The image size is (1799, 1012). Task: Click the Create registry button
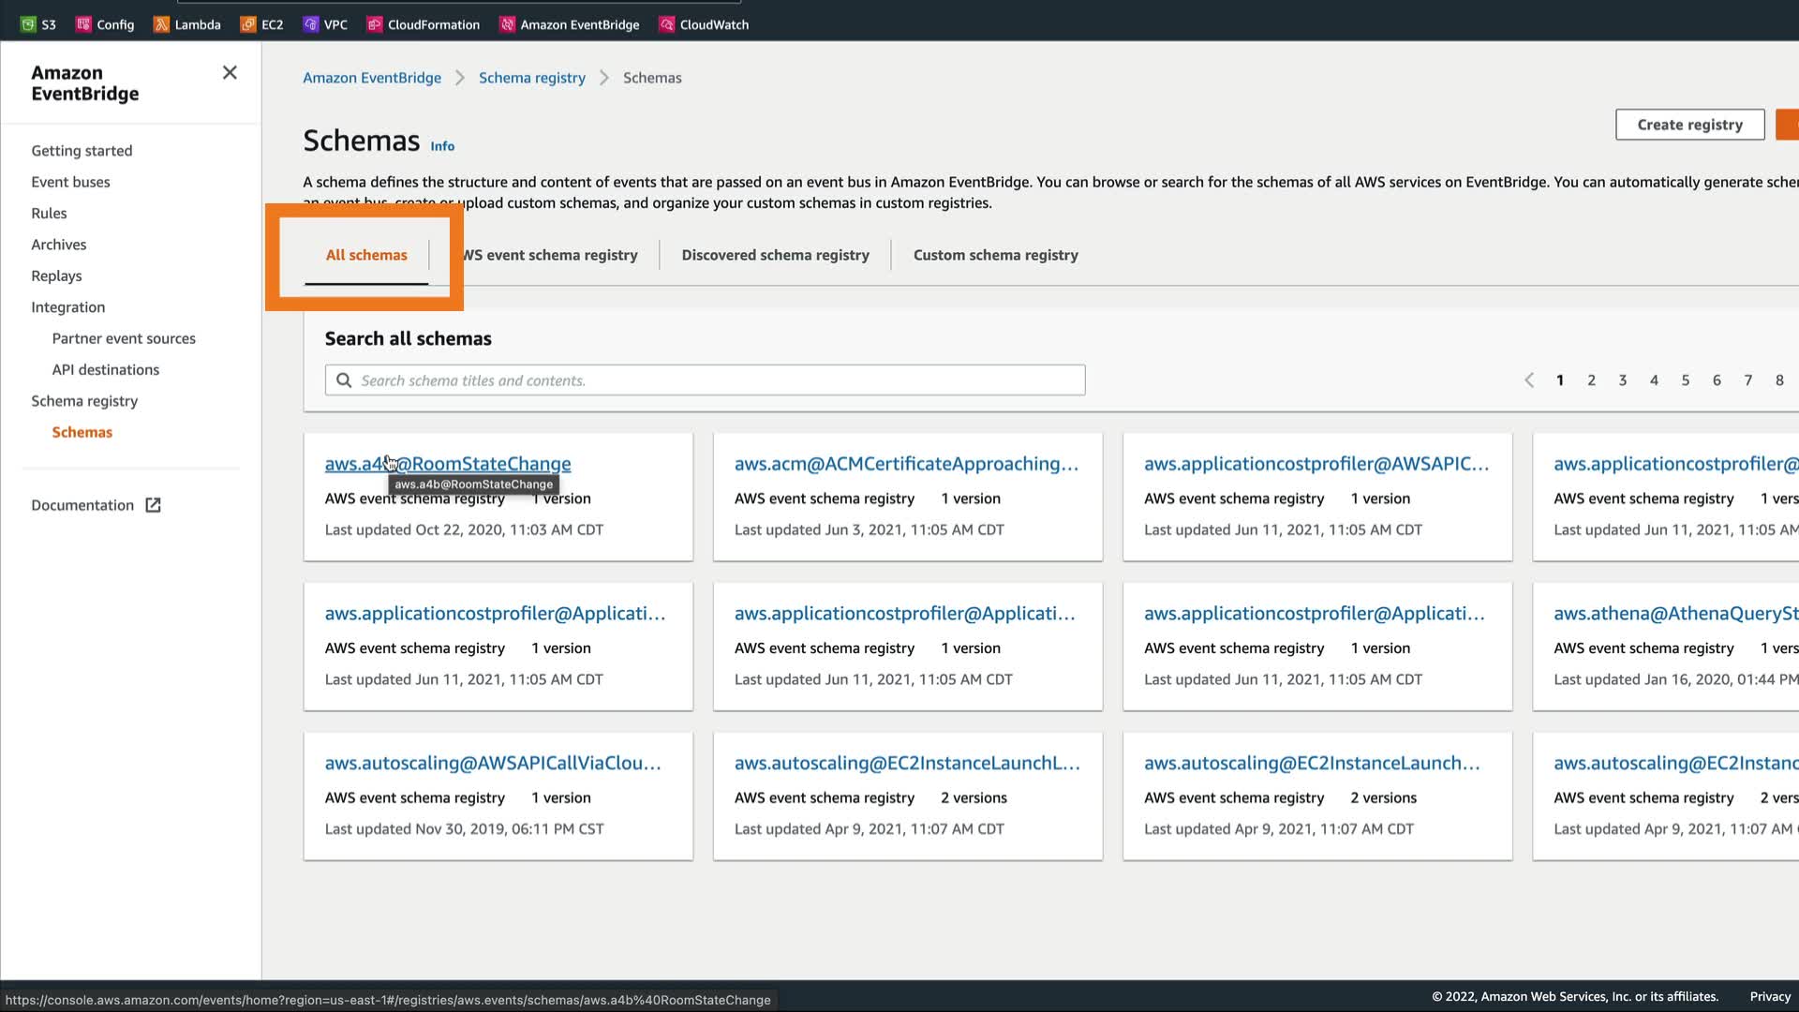click(x=1689, y=125)
